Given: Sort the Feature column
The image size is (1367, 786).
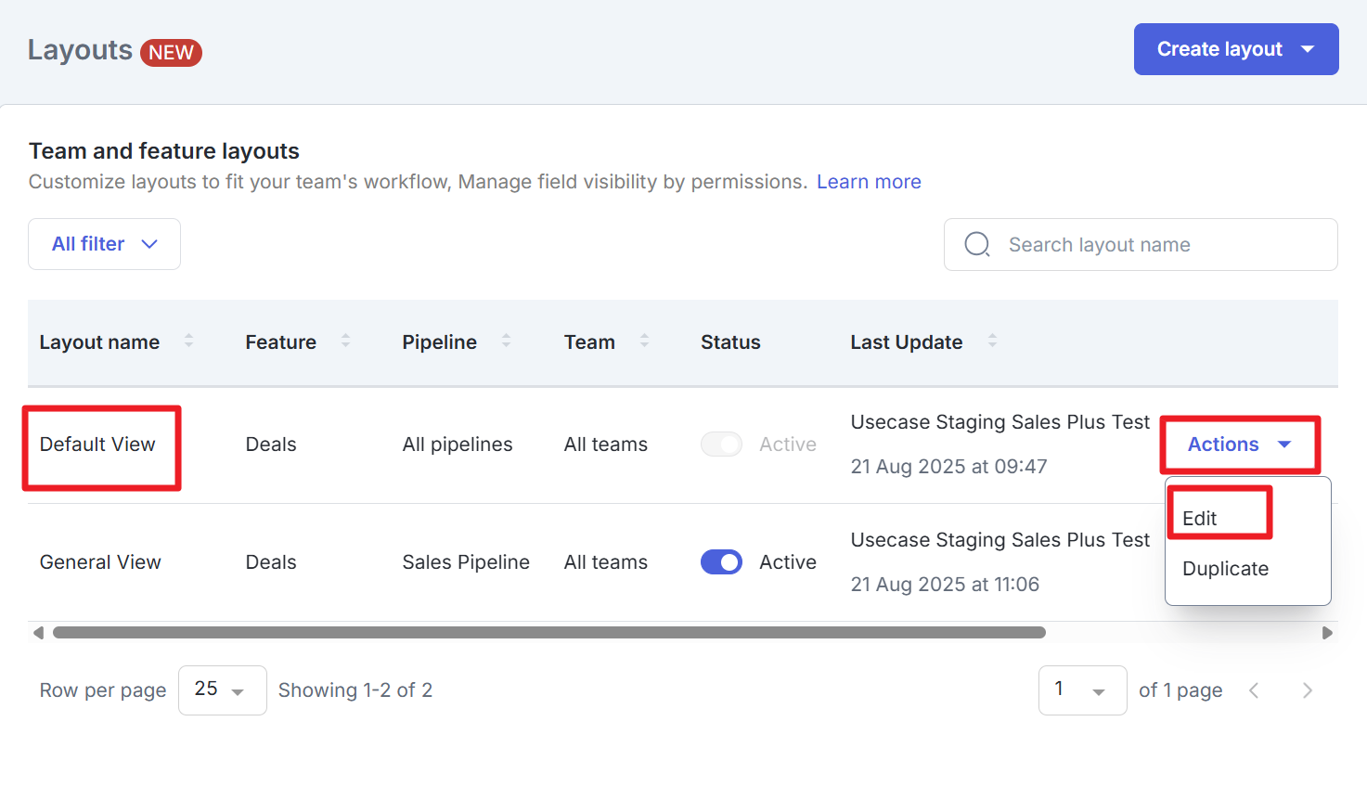Looking at the screenshot, I should [345, 341].
